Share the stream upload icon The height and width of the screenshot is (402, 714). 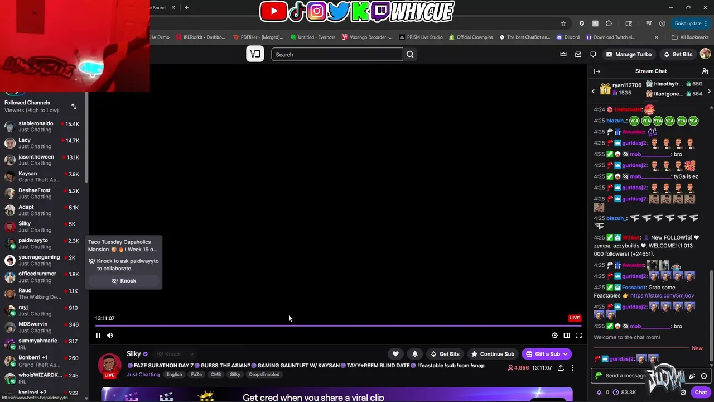coord(561,368)
